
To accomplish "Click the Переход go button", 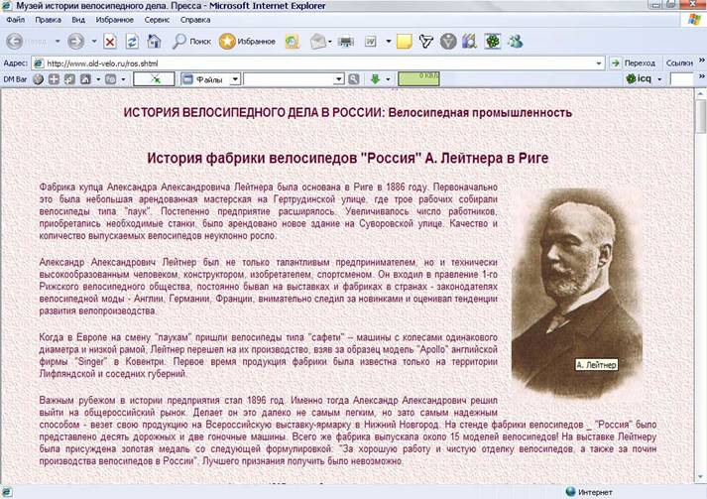I will pos(634,63).
